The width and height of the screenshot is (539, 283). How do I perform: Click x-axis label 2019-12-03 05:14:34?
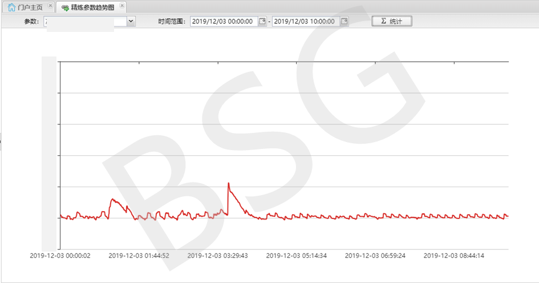[x=297, y=256]
